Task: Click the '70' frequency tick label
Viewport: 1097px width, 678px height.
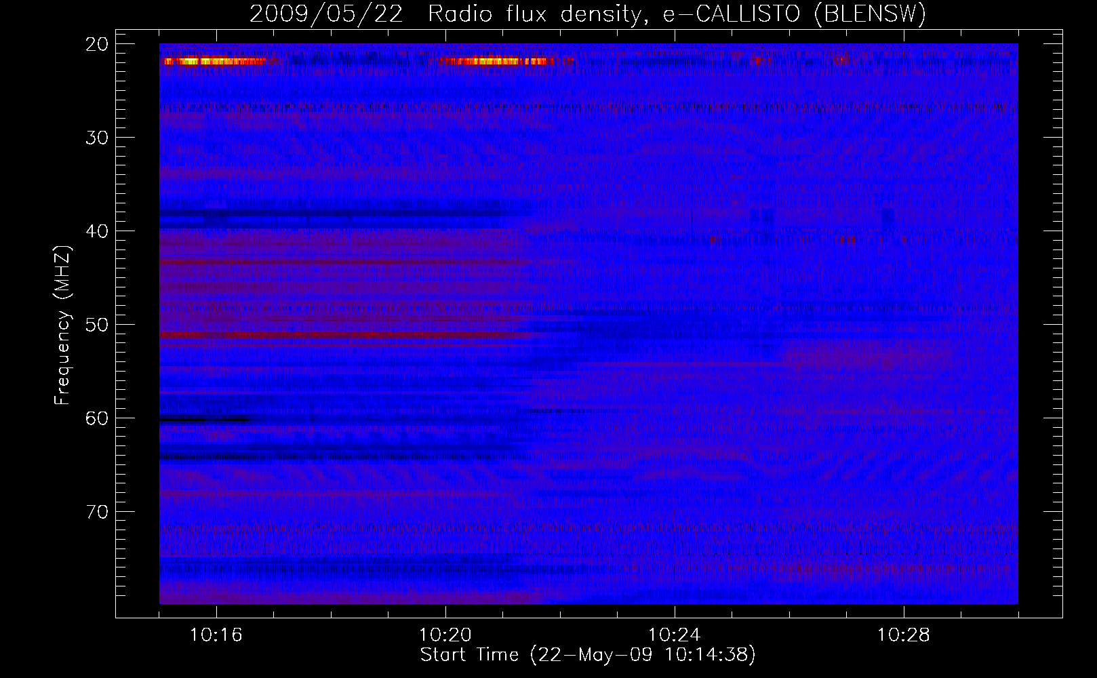Action: [98, 512]
